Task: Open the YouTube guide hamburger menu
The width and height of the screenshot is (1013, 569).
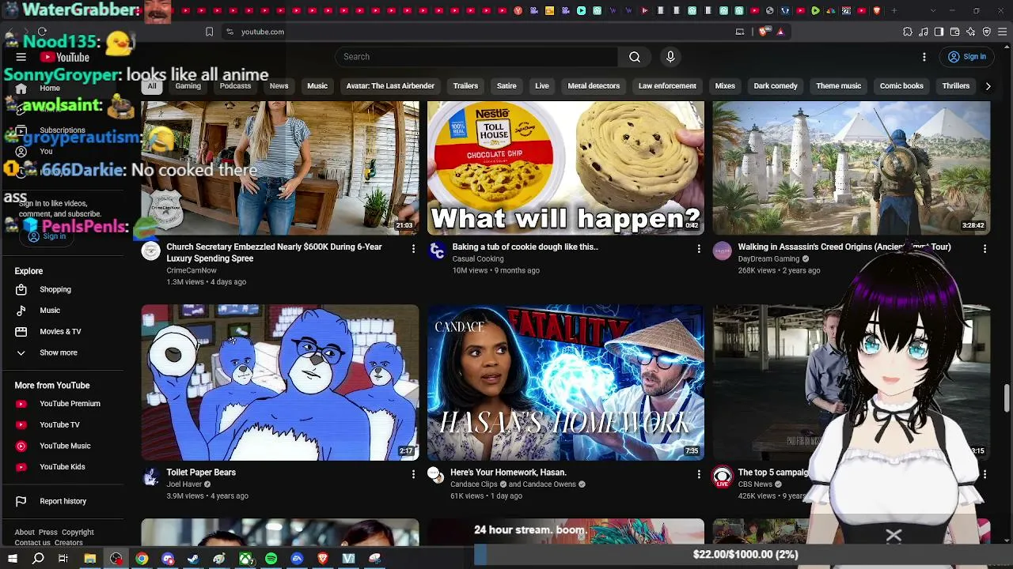Action: pyautogui.click(x=21, y=57)
